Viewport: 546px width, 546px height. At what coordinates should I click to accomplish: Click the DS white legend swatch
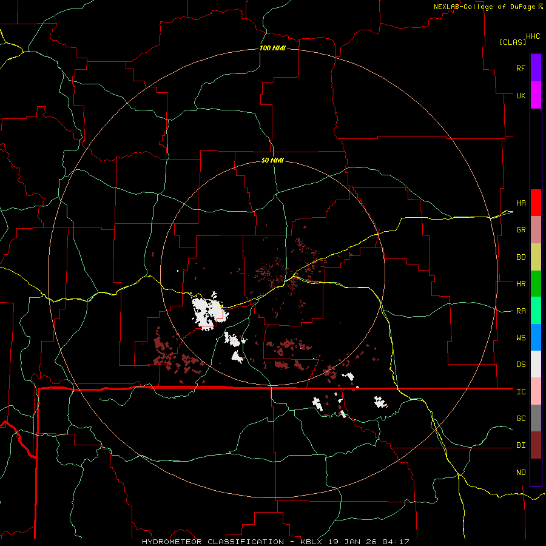tap(536, 364)
